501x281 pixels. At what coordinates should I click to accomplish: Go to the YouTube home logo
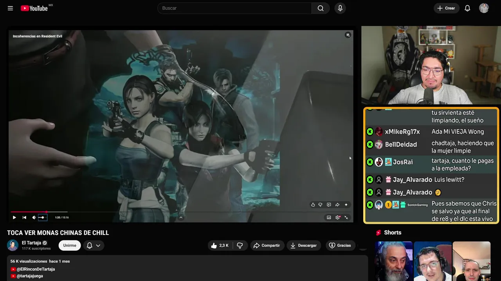34,8
